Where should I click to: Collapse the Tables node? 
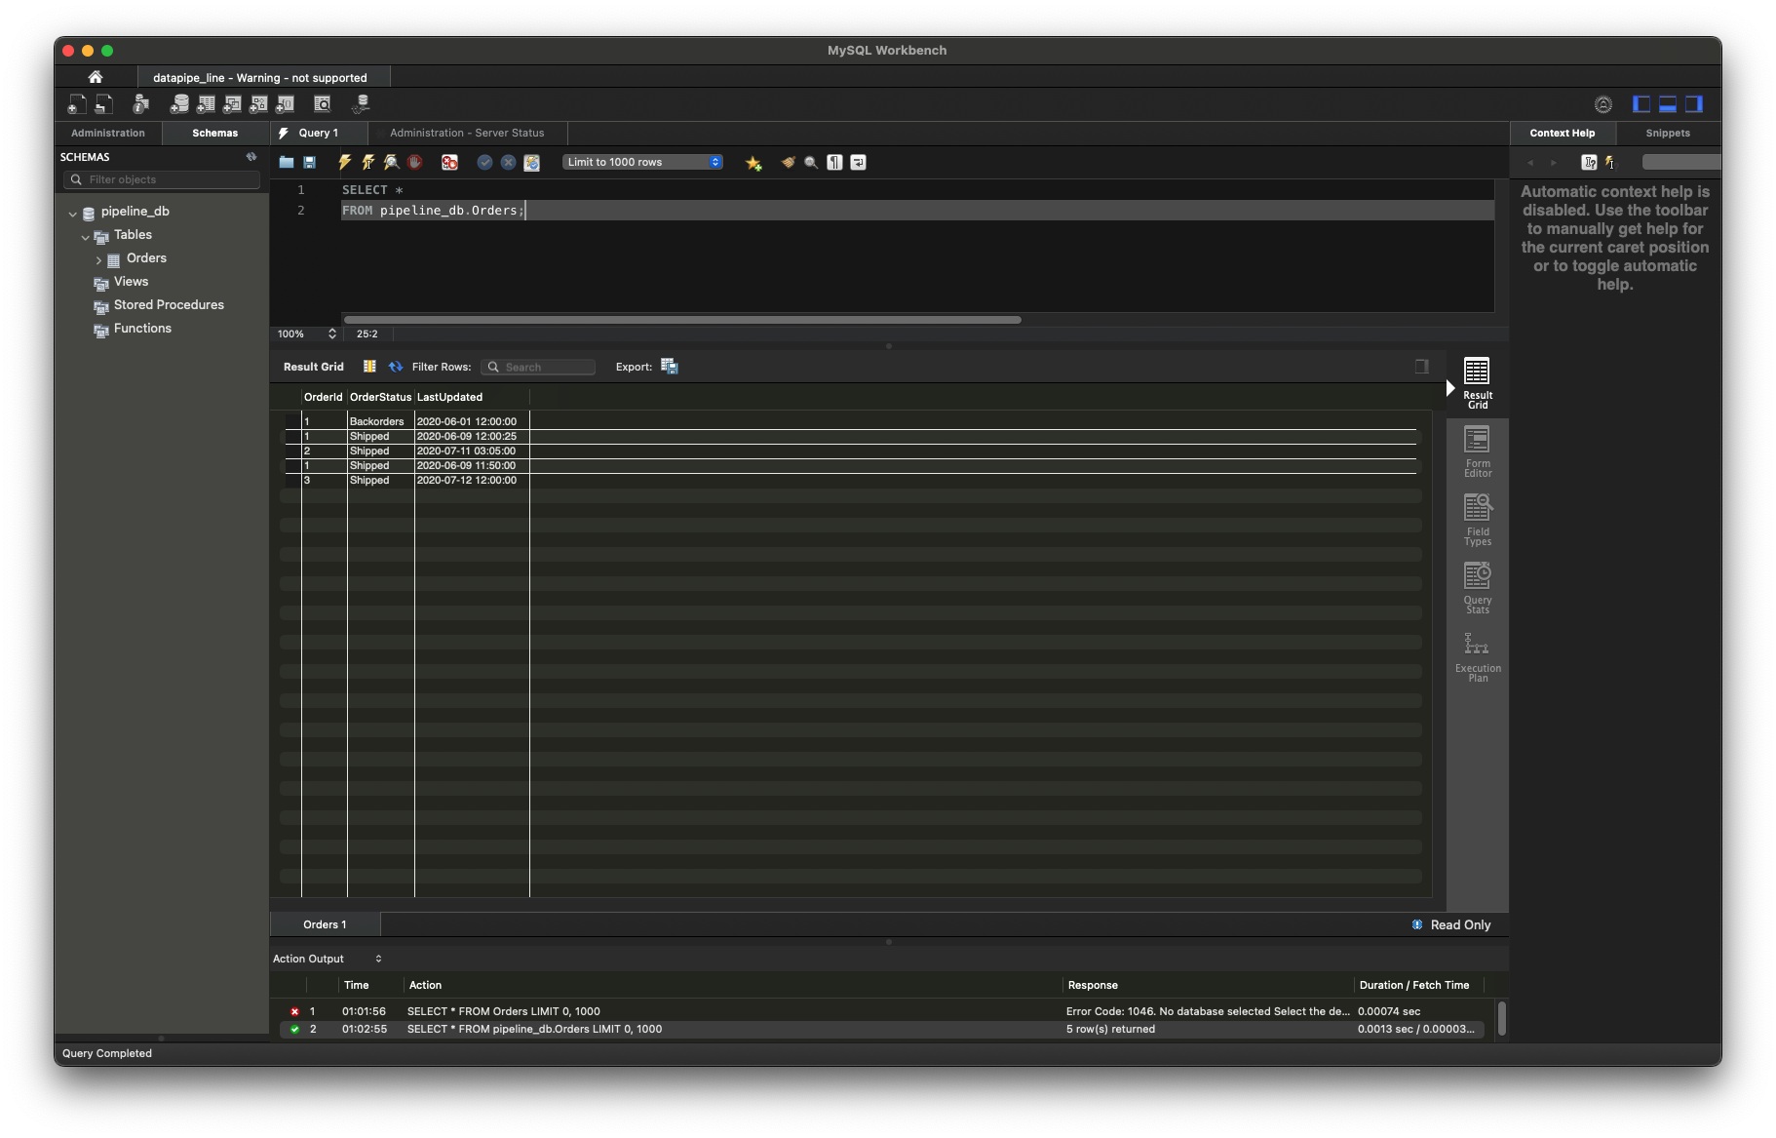click(85, 236)
